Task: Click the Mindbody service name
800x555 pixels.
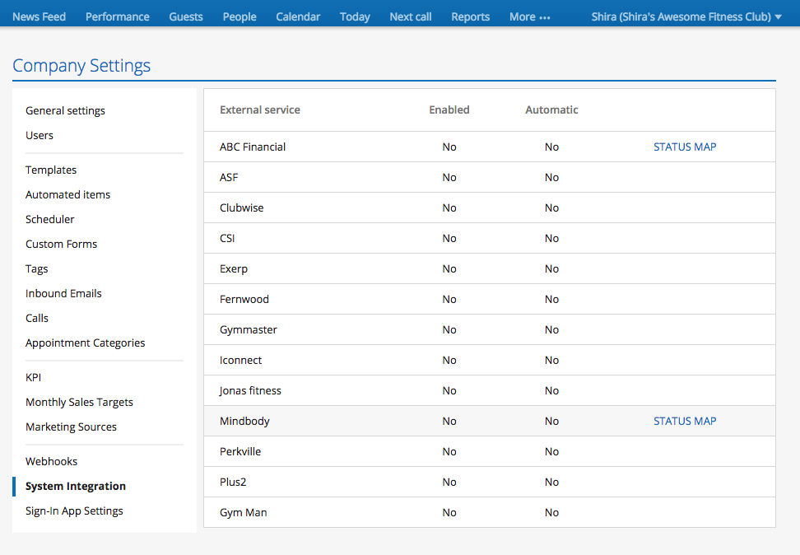Action: click(244, 422)
